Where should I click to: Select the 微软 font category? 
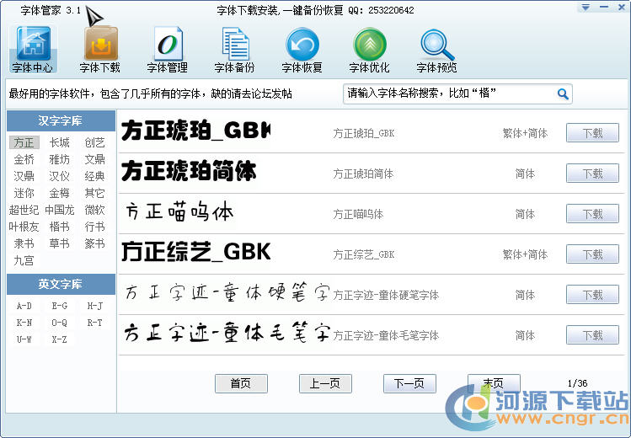pyautogui.click(x=94, y=211)
